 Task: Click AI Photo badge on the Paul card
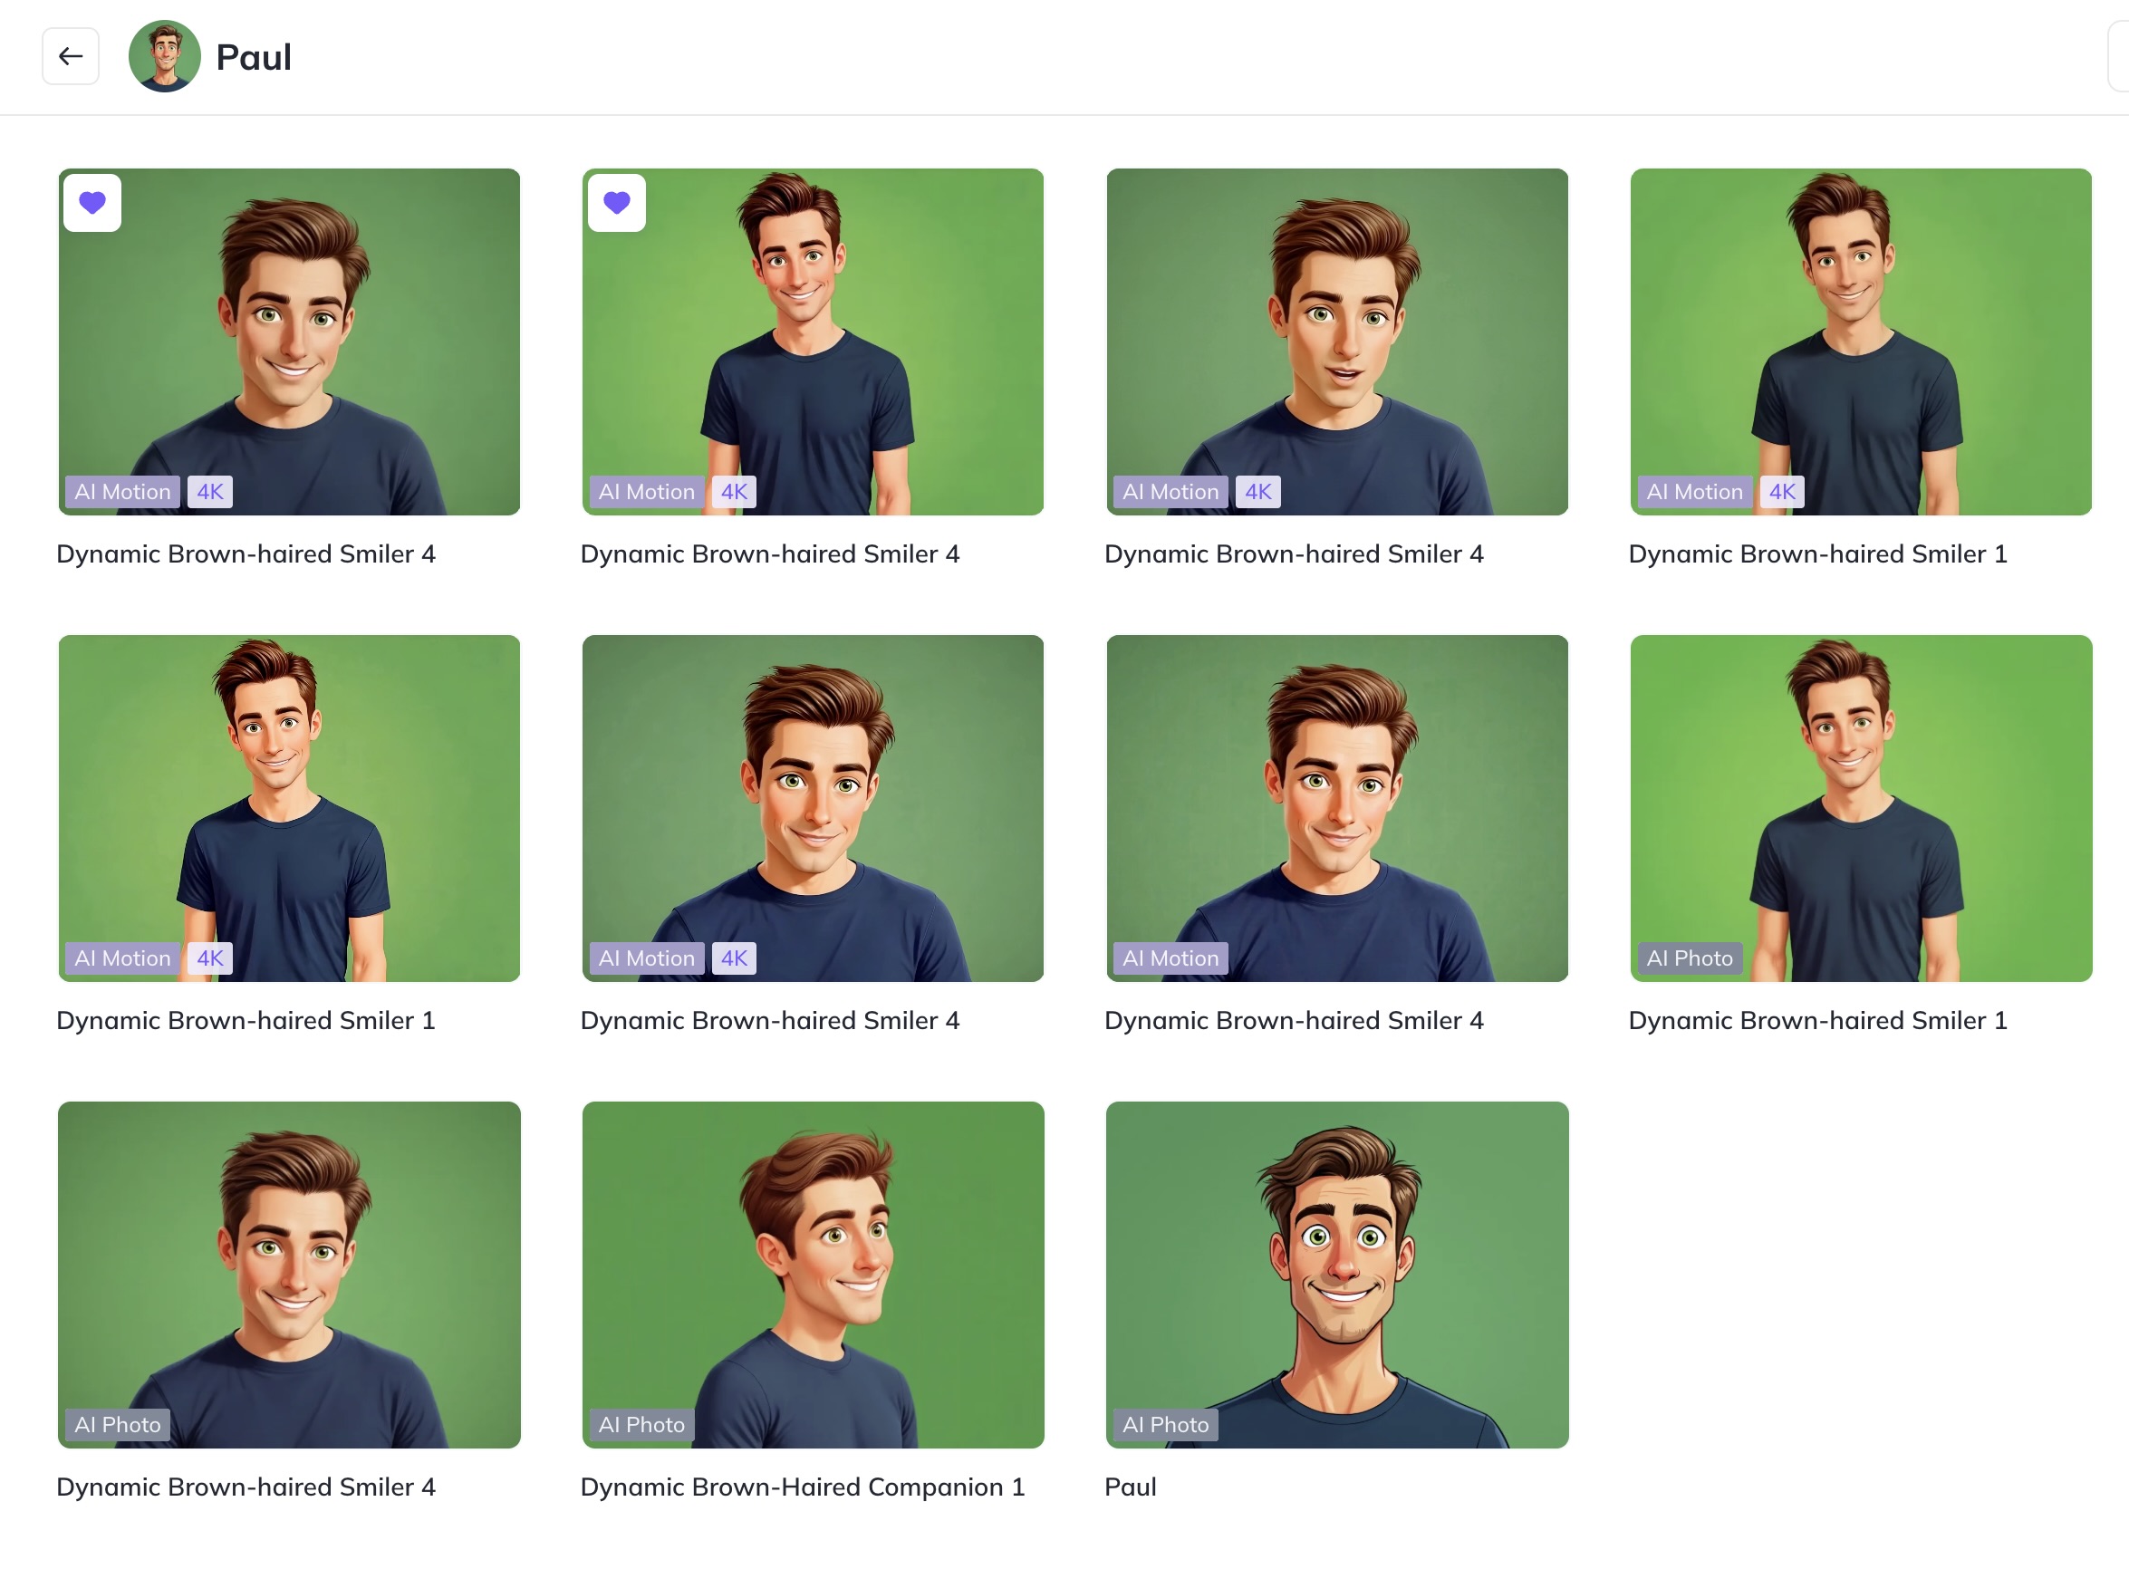click(1166, 1425)
